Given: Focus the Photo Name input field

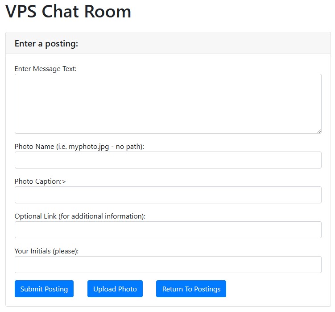Looking at the screenshot, I should click(168, 160).
